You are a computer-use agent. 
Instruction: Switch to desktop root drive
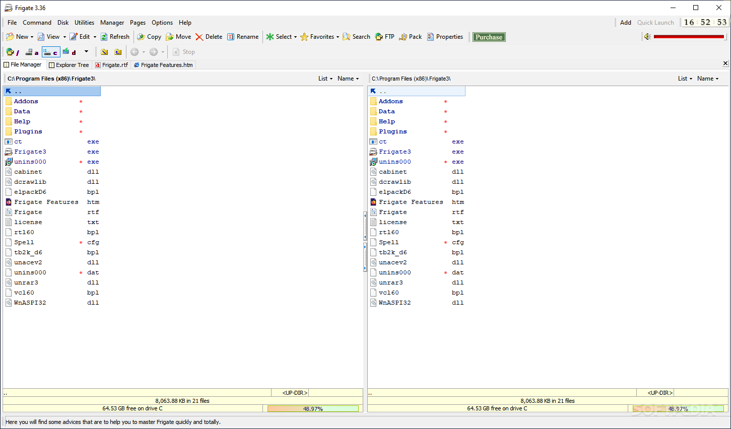(13, 52)
